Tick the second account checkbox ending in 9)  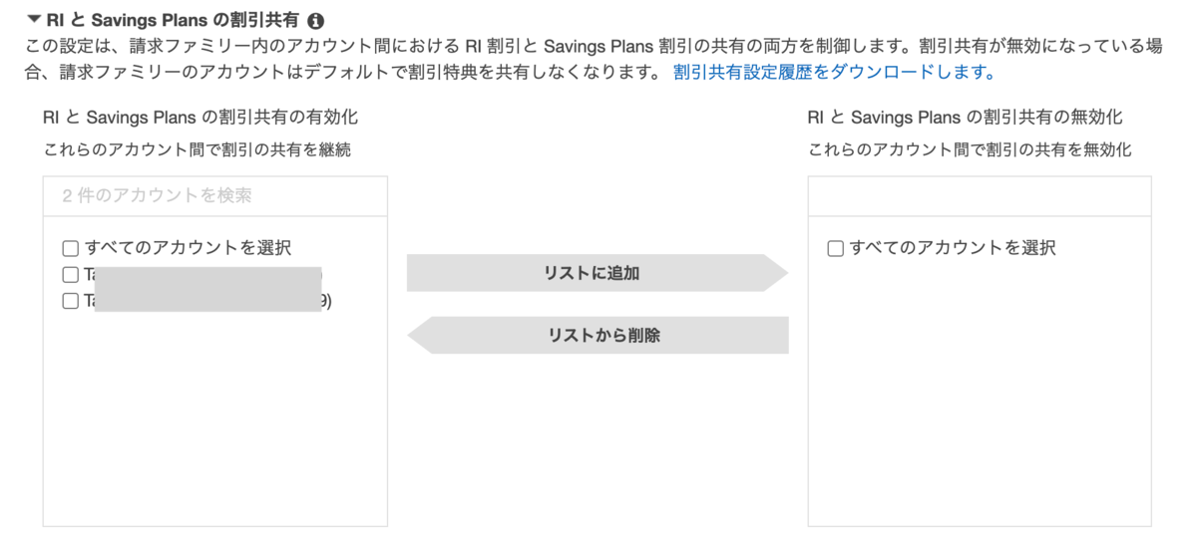70,300
